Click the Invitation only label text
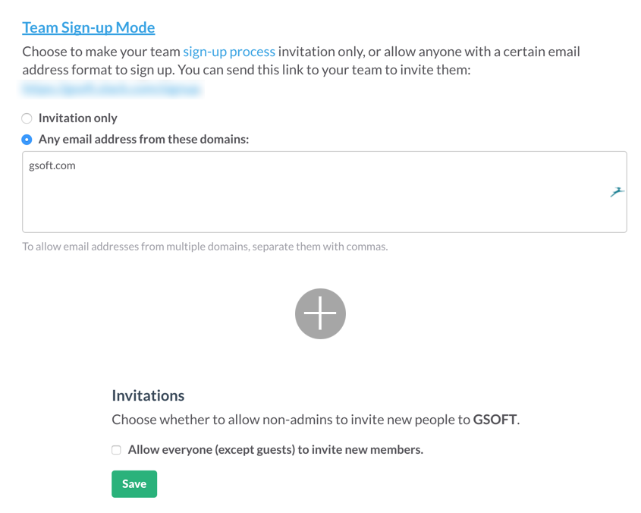The height and width of the screenshot is (513, 641). (x=77, y=118)
